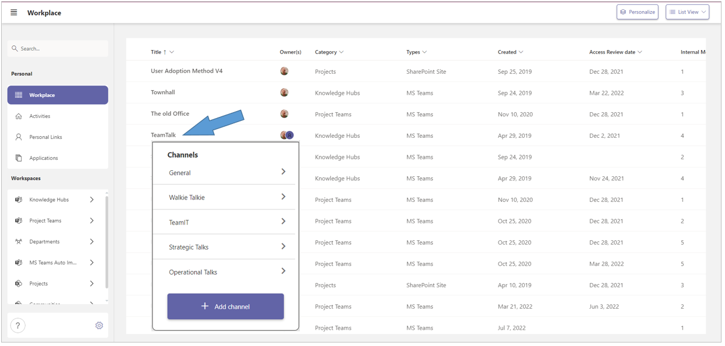Image resolution: width=725 pixels, height=346 pixels.
Task: Click the 'Apr 10, 2019' created date
Action: click(x=515, y=286)
